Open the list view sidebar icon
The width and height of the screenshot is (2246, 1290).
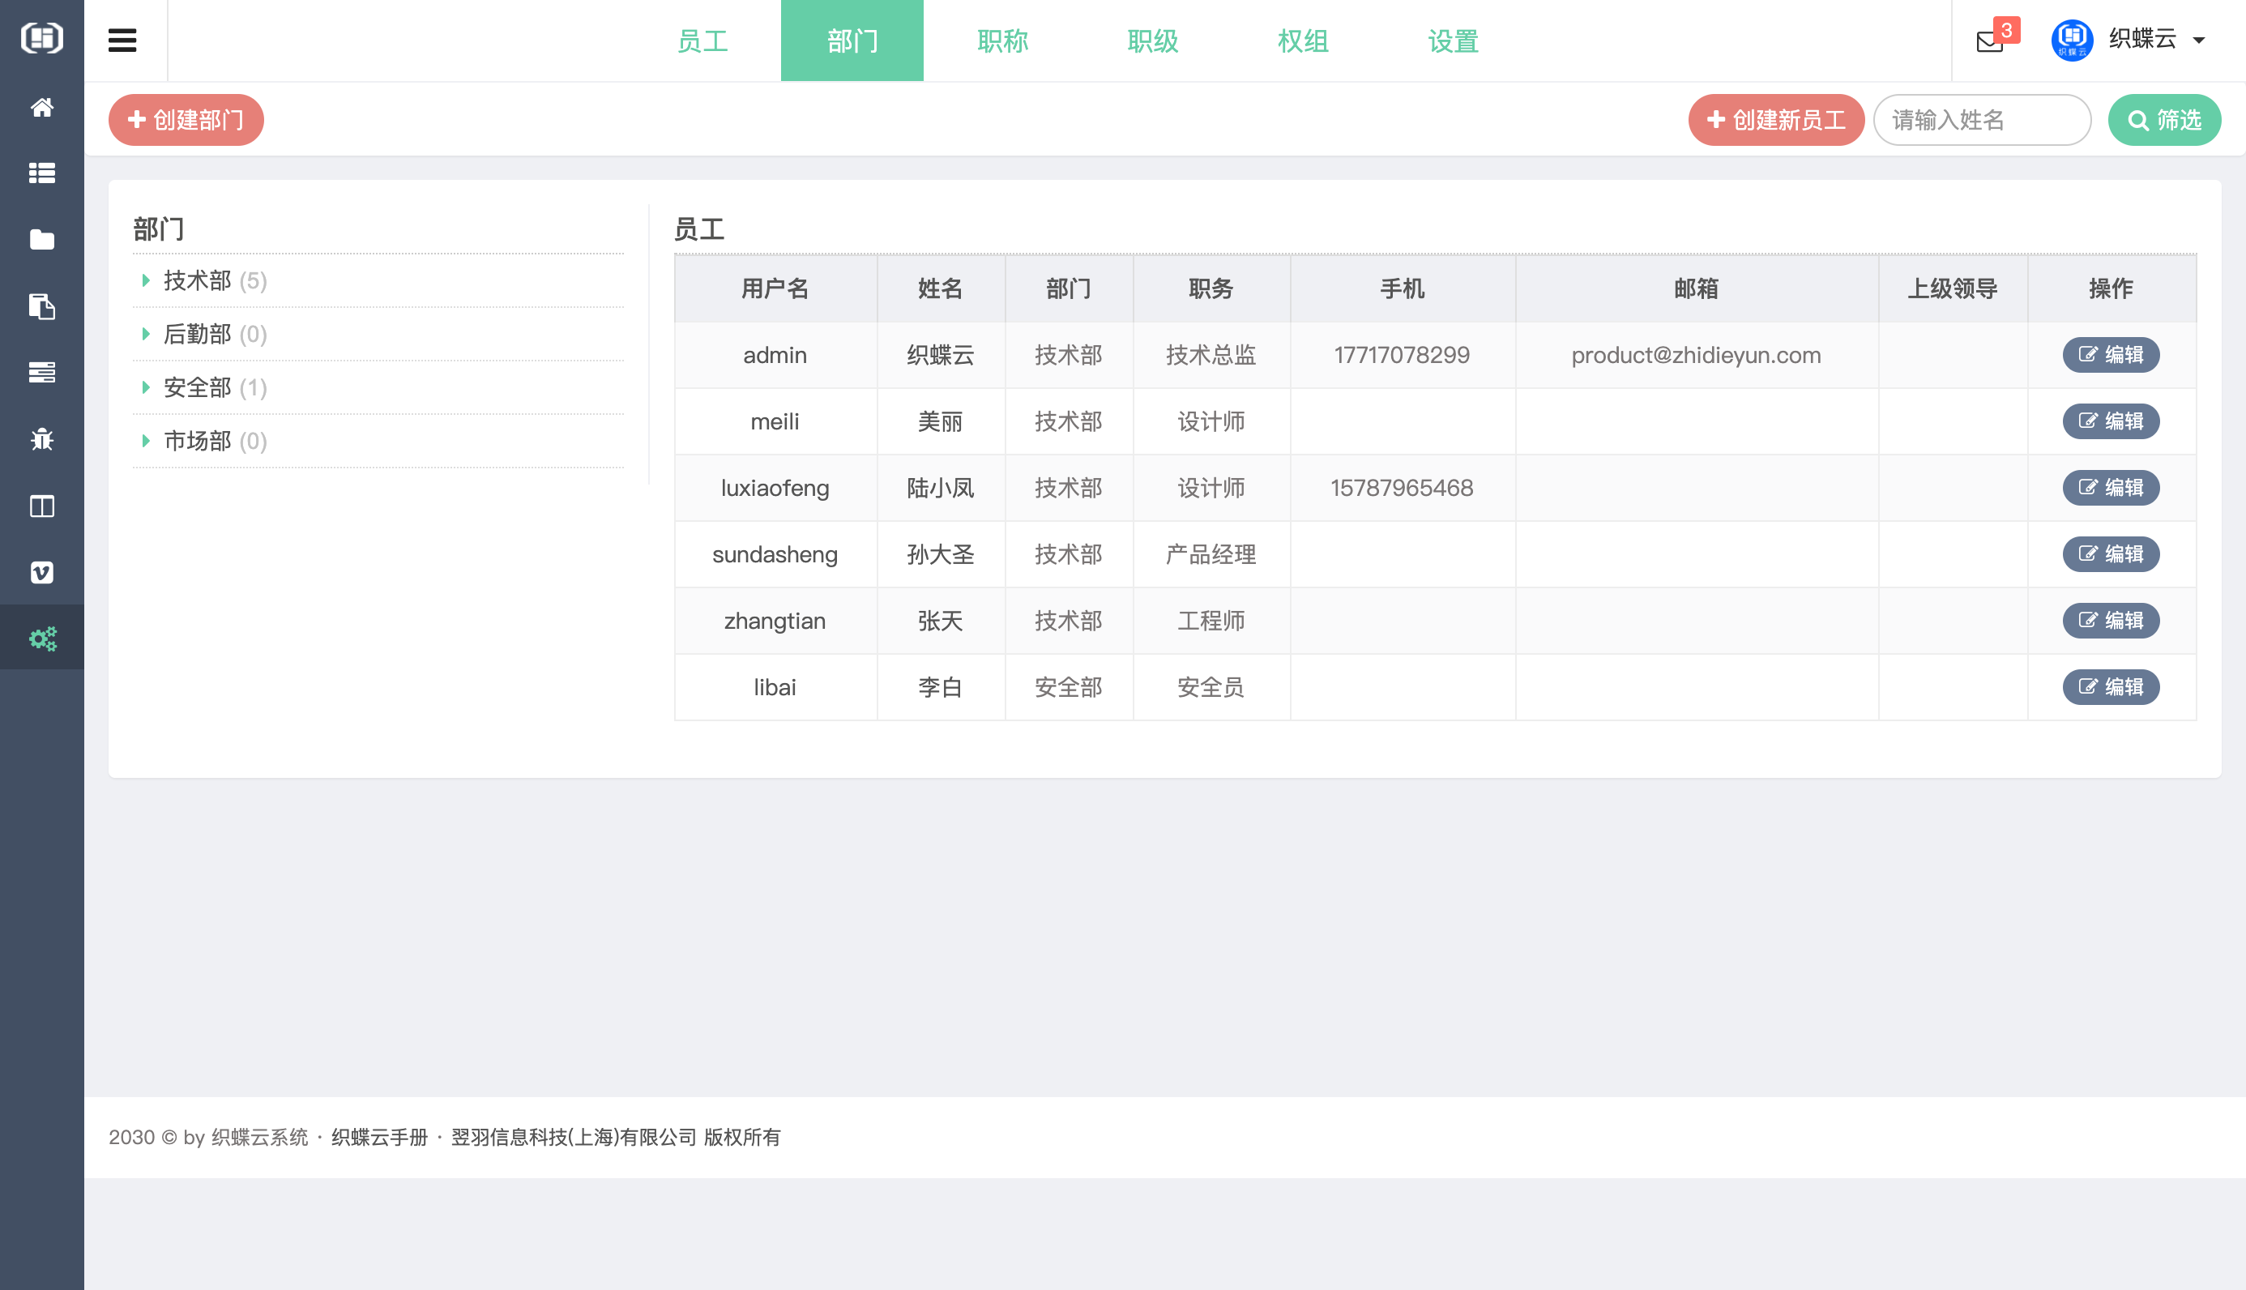41,173
